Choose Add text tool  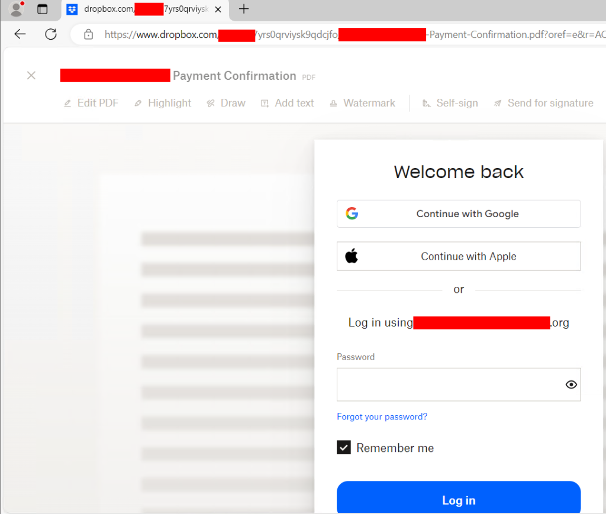coord(288,103)
